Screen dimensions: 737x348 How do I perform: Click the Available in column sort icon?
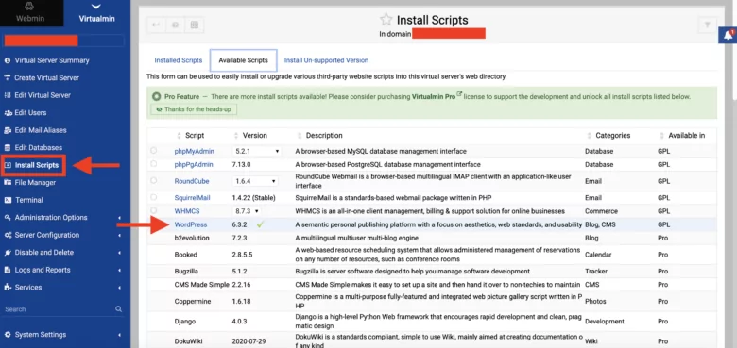point(661,136)
